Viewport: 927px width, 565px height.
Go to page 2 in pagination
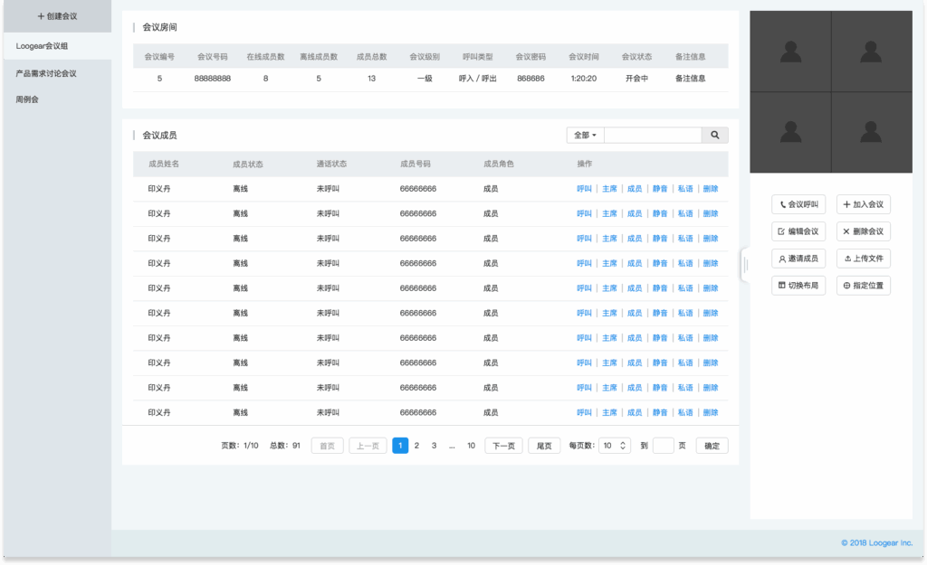tap(416, 446)
